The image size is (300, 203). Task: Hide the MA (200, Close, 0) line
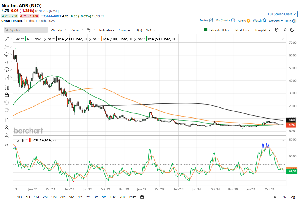(50, 39)
